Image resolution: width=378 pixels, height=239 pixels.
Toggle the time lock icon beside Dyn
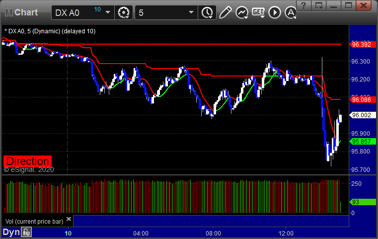[x=26, y=232]
